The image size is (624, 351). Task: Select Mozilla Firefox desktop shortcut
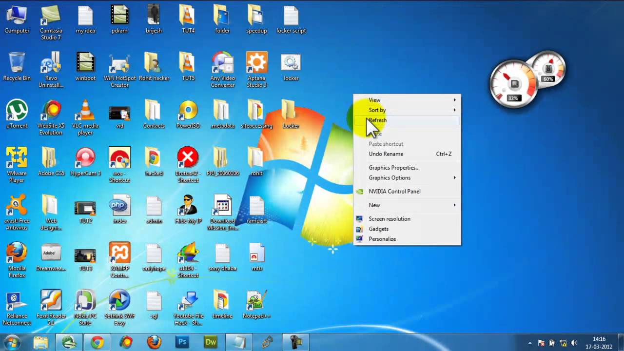pyautogui.click(x=17, y=260)
